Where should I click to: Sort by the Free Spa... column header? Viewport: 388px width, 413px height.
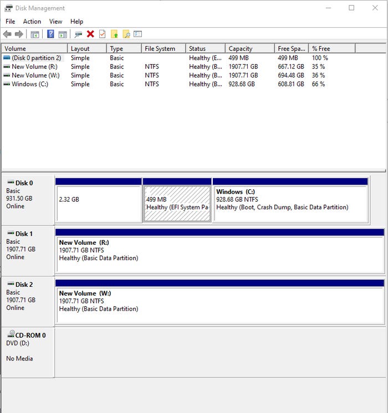292,49
